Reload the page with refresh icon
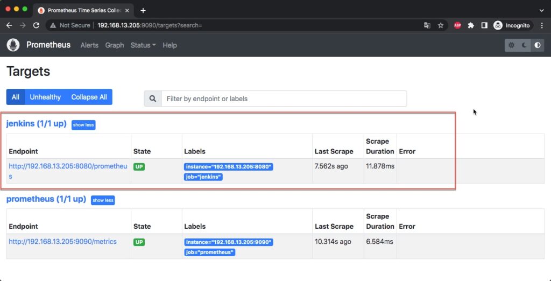The width and height of the screenshot is (551, 281). [x=36, y=25]
